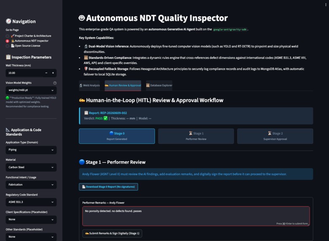The height and width of the screenshot is (241, 329).
Task: Click the blue circle beside Stage 1 — Performer Review
Action: pyautogui.click(x=82, y=162)
